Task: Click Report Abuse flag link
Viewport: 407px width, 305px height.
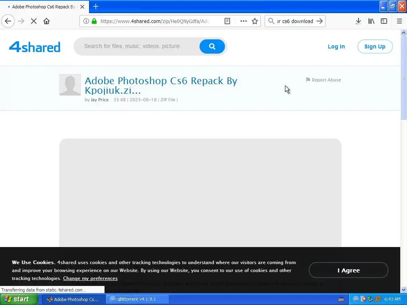Action: (x=324, y=80)
